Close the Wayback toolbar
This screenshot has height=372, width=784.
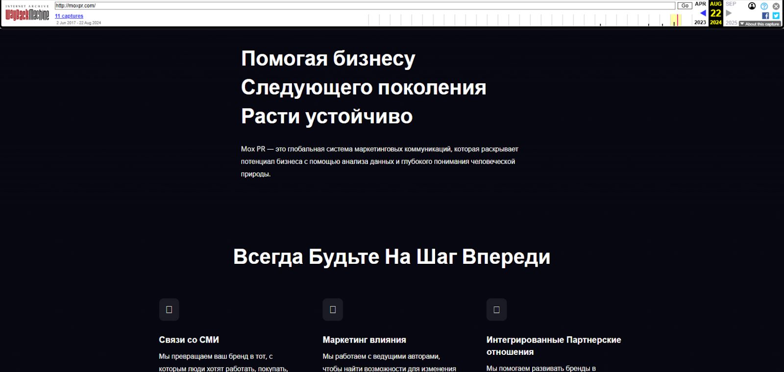(776, 6)
